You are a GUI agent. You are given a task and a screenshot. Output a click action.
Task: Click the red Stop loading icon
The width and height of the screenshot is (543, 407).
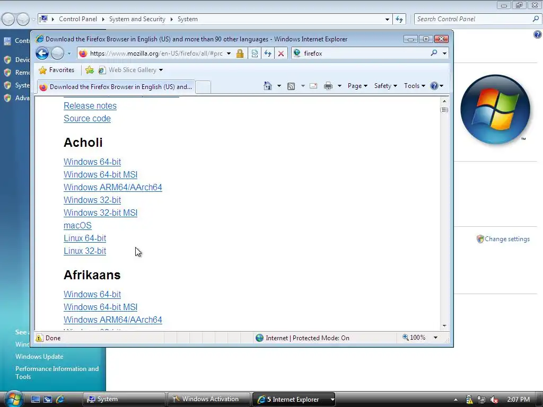(281, 54)
